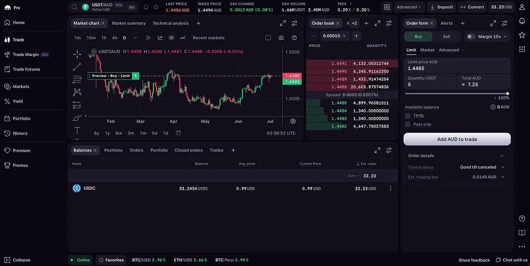The image size is (530, 266).
Task: Toggle the chart eye visibility icon
Action: (x=171, y=38)
